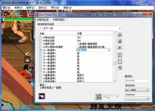
Task: Open the hammer tools icon
Action: (x=120, y=68)
